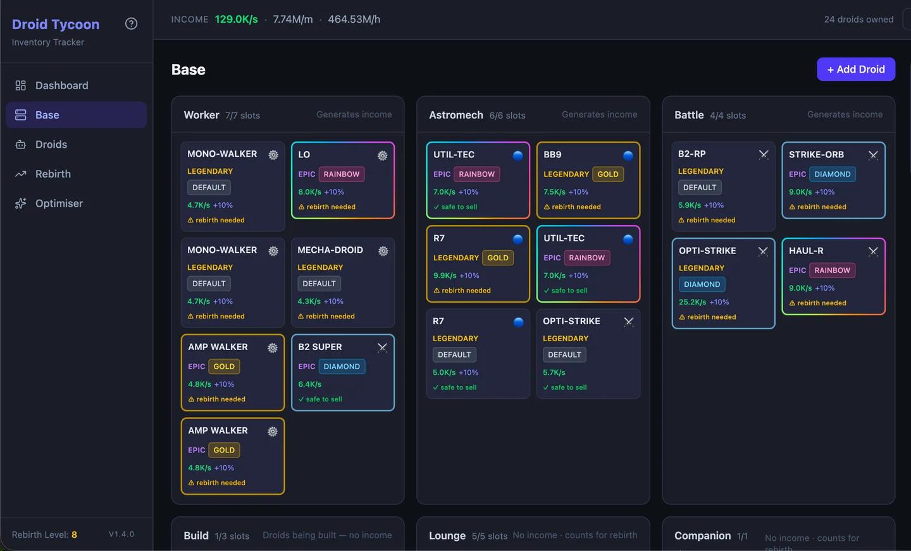Click the Droid Tycoon title link
The width and height of the screenshot is (911, 551).
click(x=56, y=25)
